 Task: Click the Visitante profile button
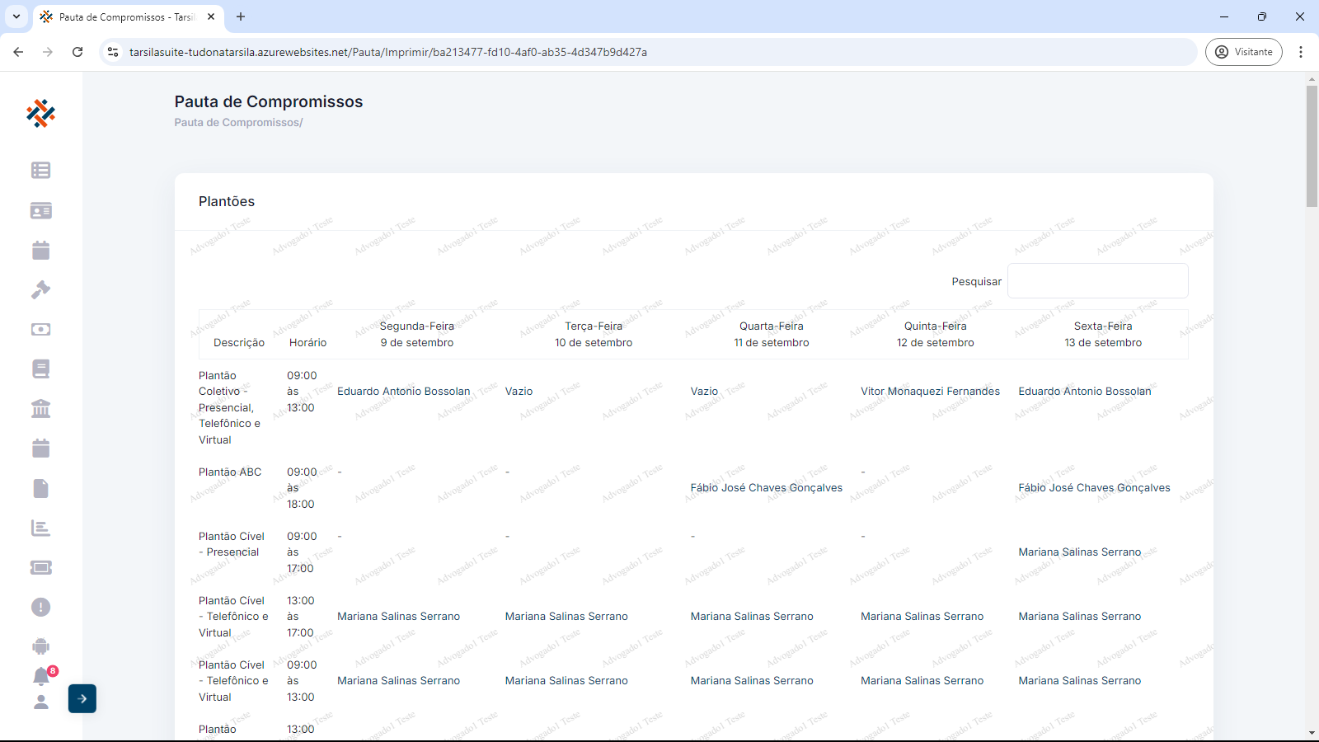pos(1243,52)
